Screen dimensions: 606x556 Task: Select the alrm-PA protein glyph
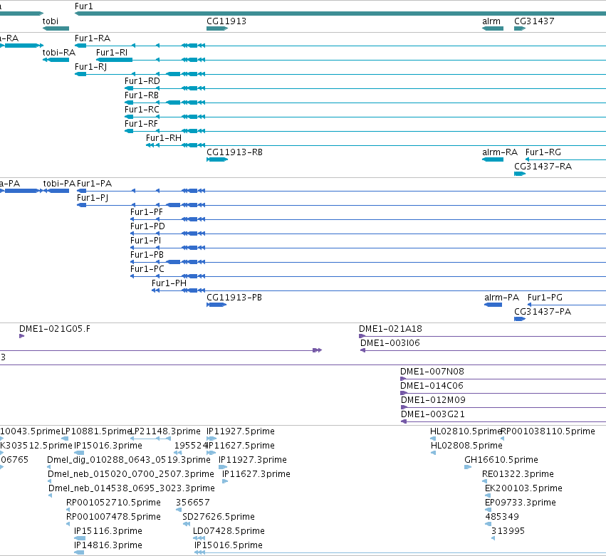click(x=493, y=305)
